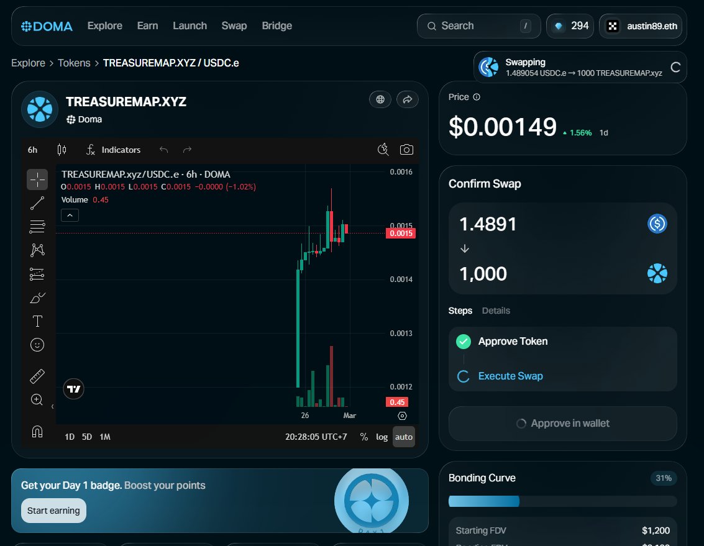Open the chart scale settings gear
This screenshot has height=546, width=704.
tap(402, 416)
